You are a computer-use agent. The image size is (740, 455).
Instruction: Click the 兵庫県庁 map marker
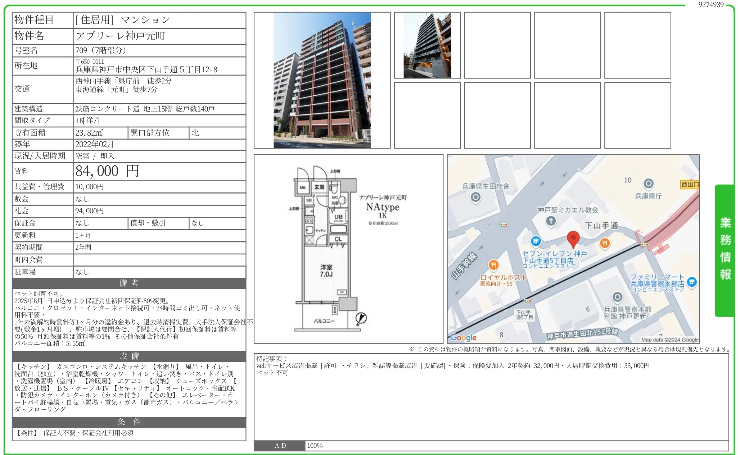pyautogui.click(x=648, y=184)
